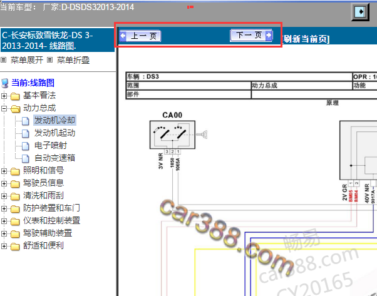
Task: Click the 3V NR connector label
Action: (160, 161)
